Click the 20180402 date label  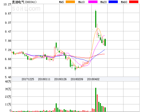coord(93,79)
